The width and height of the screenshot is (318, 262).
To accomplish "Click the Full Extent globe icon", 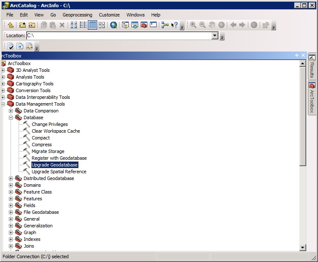I will pyautogui.click(x=221, y=25).
